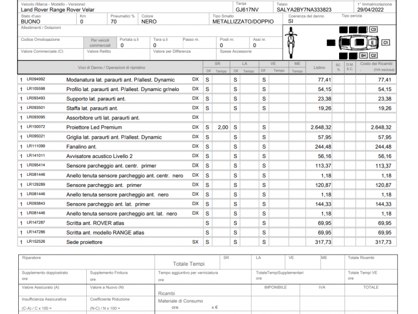Click the Riparatore field

point(86,262)
